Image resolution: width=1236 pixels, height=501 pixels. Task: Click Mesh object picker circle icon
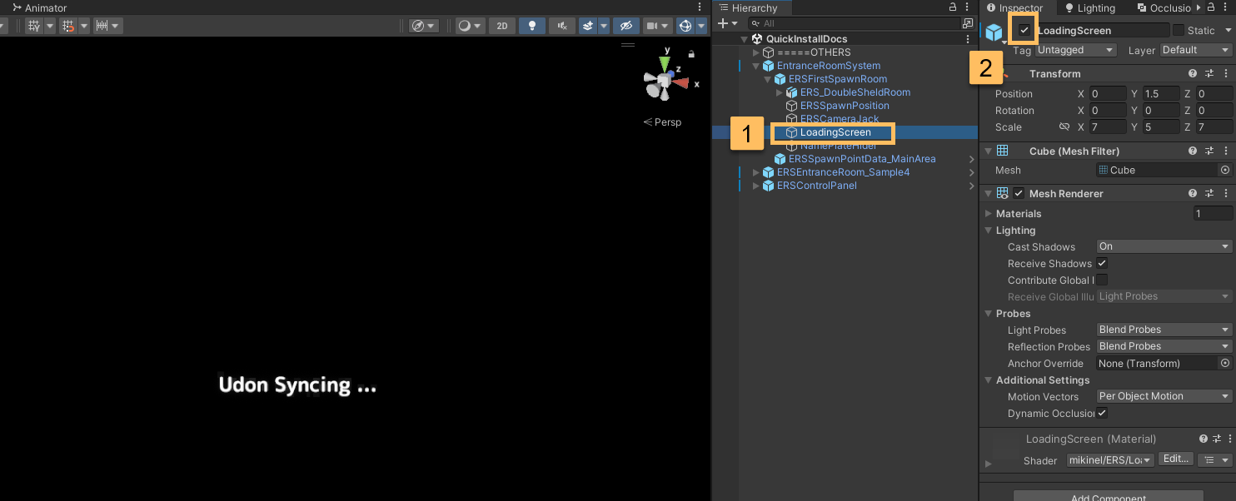click(1225, 170)
